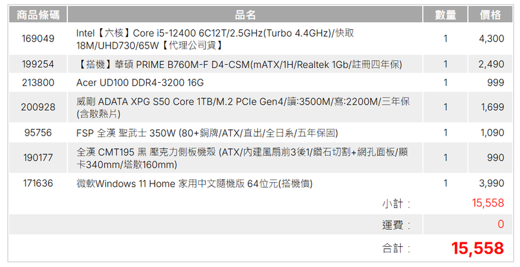
Task: Open the 華碩 PRIME B760M-F motherboard item
Action: coord(239,64)
